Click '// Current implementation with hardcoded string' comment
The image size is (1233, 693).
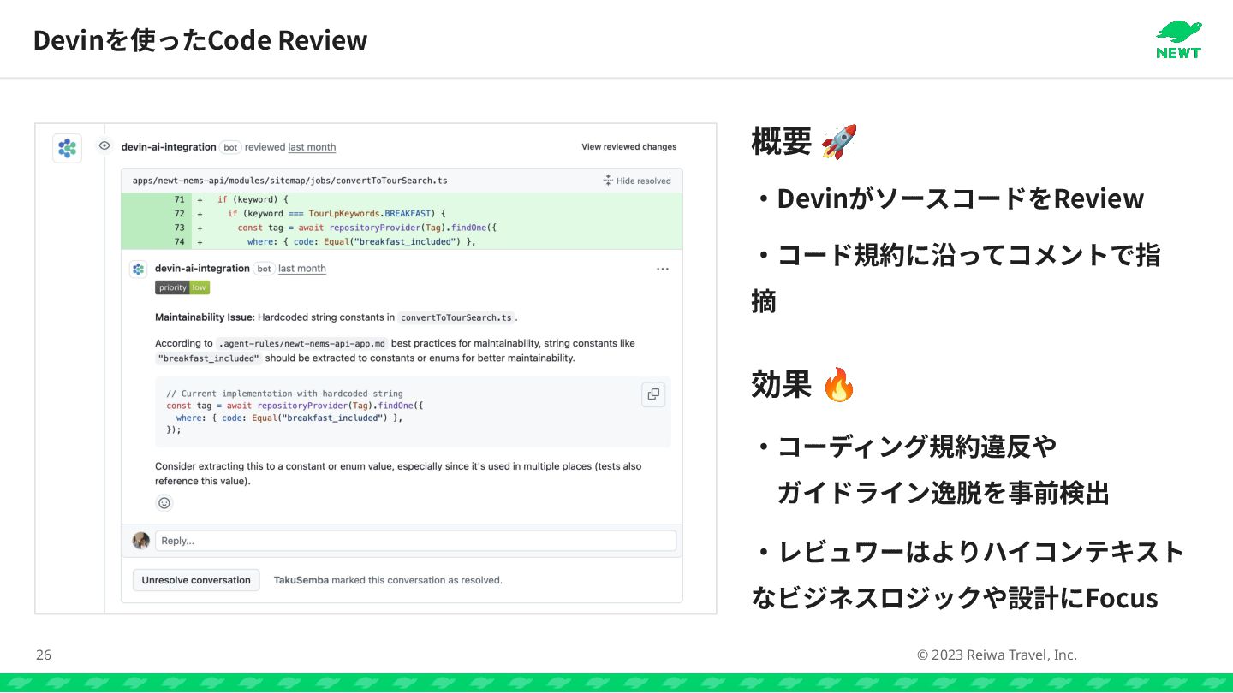pos(284,394)
